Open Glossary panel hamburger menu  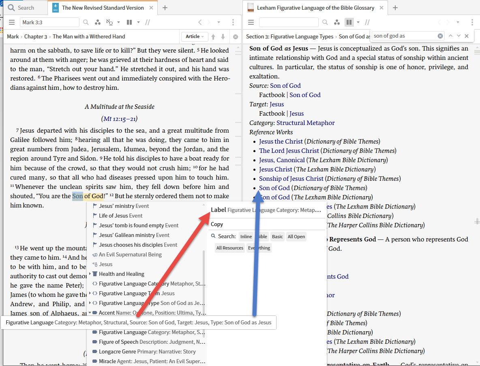click(251, 22)
